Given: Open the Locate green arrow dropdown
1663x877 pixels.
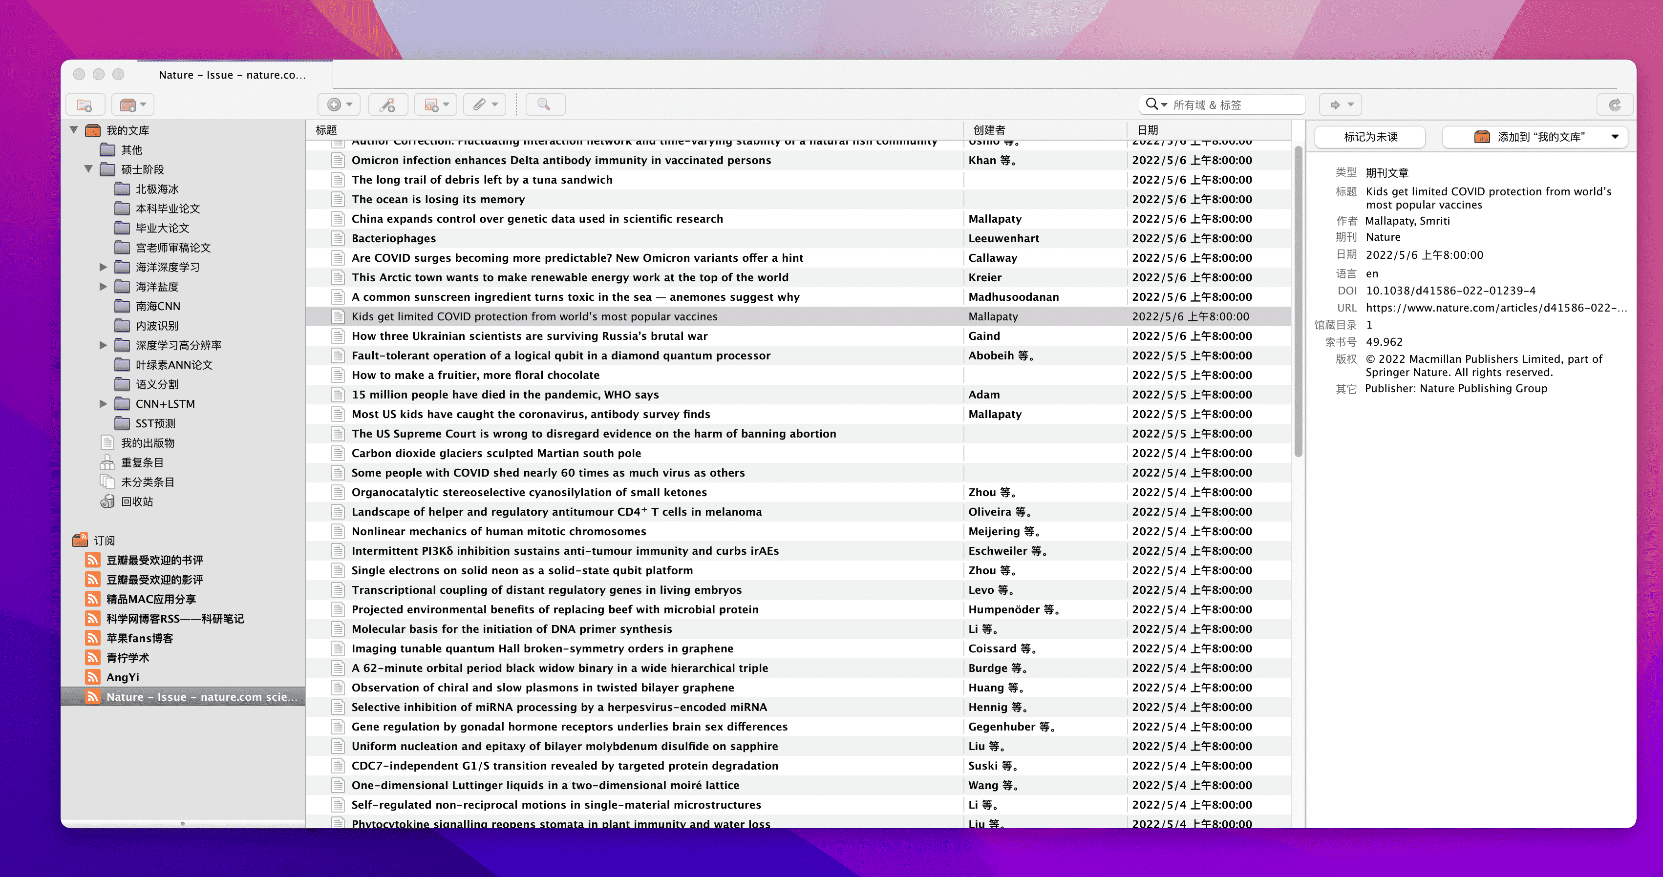Looking at the screenshot, I should [1341, 104].
